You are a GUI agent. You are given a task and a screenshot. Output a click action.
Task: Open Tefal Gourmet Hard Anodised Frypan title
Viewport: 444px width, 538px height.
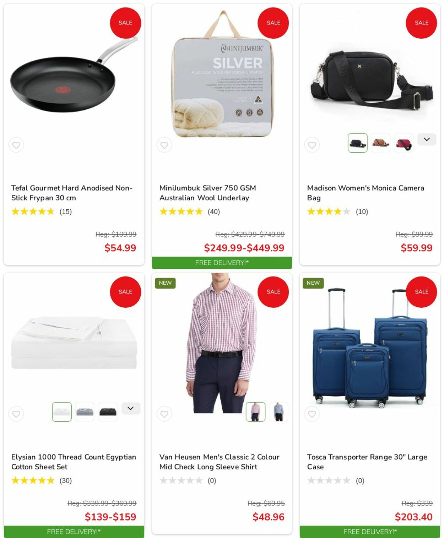coord(72,193)
